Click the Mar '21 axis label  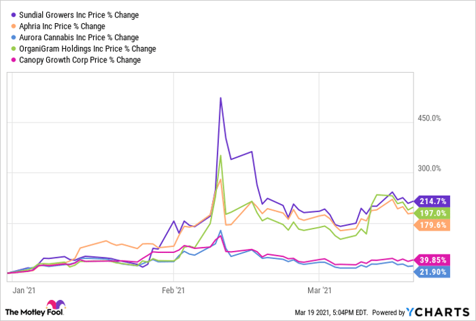click(x=319, y=290)
